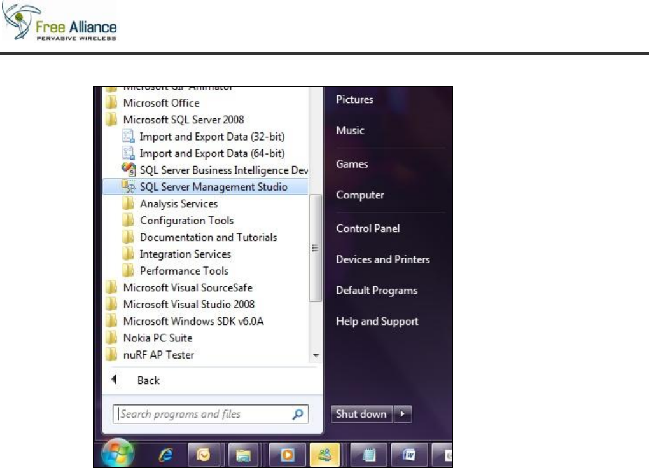Open the Shut down options arrow
This screenshot has height=468, width=649.
pos(403,414)
